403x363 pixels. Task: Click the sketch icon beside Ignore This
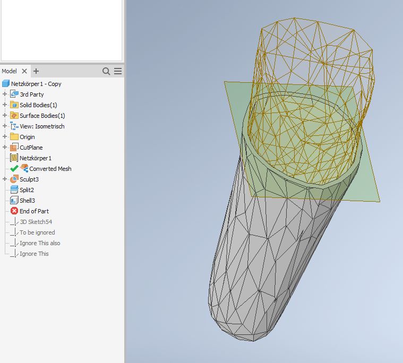coord(14,253)
